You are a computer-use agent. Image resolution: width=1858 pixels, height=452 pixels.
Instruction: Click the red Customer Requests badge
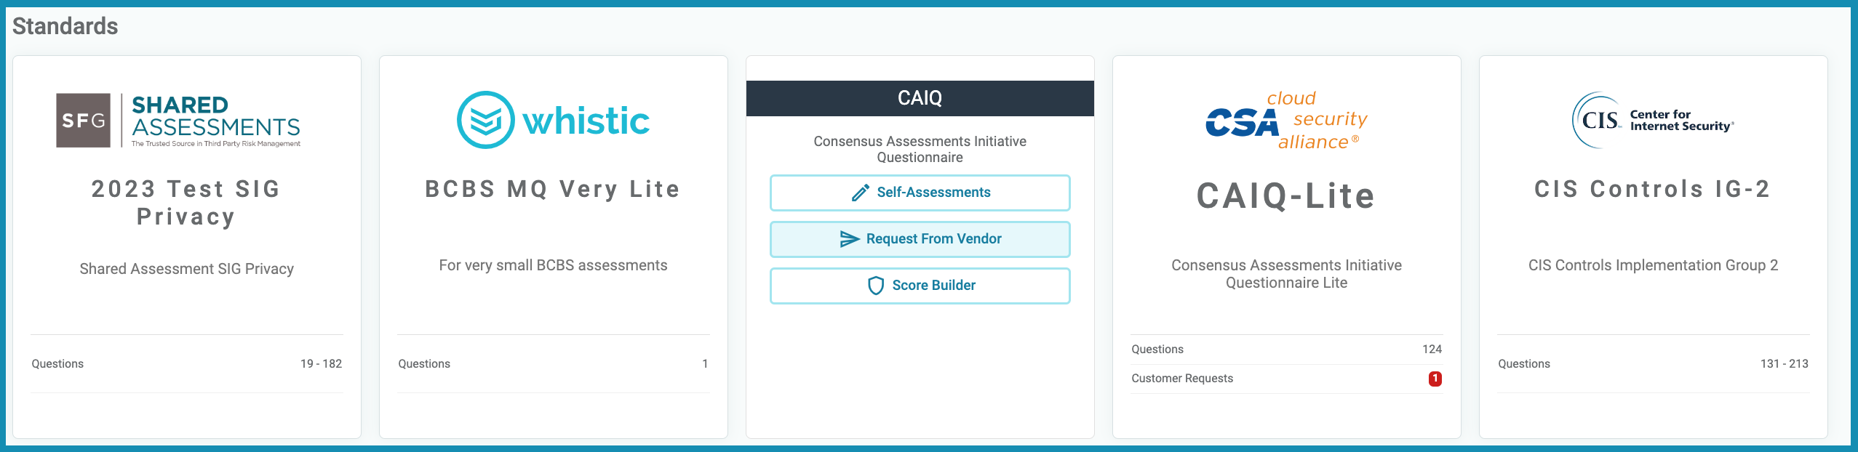click(x=1435, y=379)
